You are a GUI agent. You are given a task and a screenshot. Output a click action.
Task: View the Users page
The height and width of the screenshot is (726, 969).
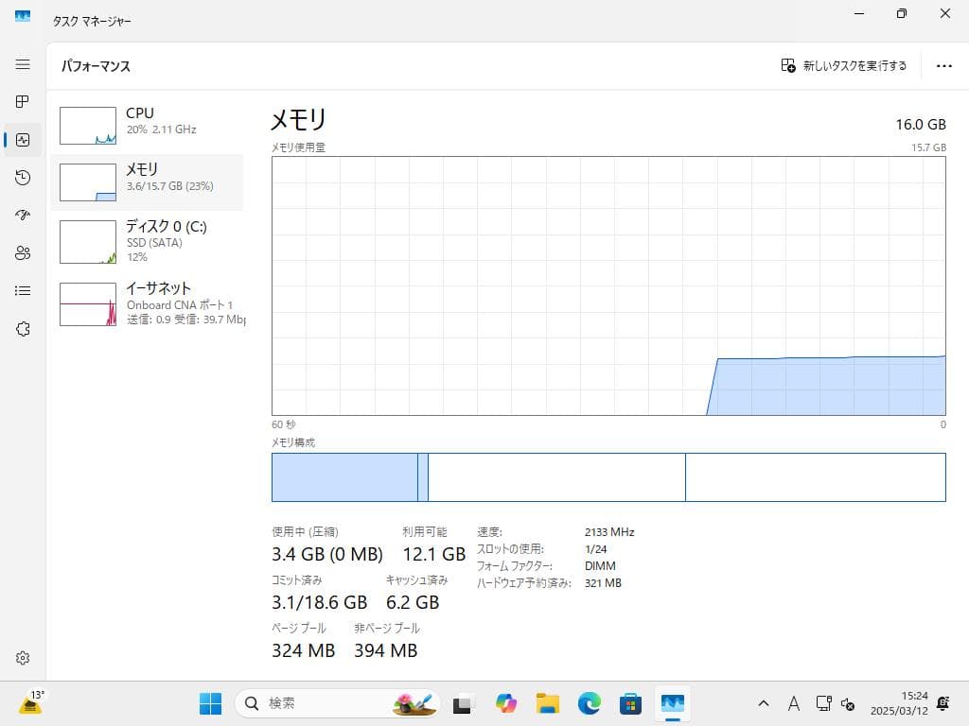[x=22, y=253]
